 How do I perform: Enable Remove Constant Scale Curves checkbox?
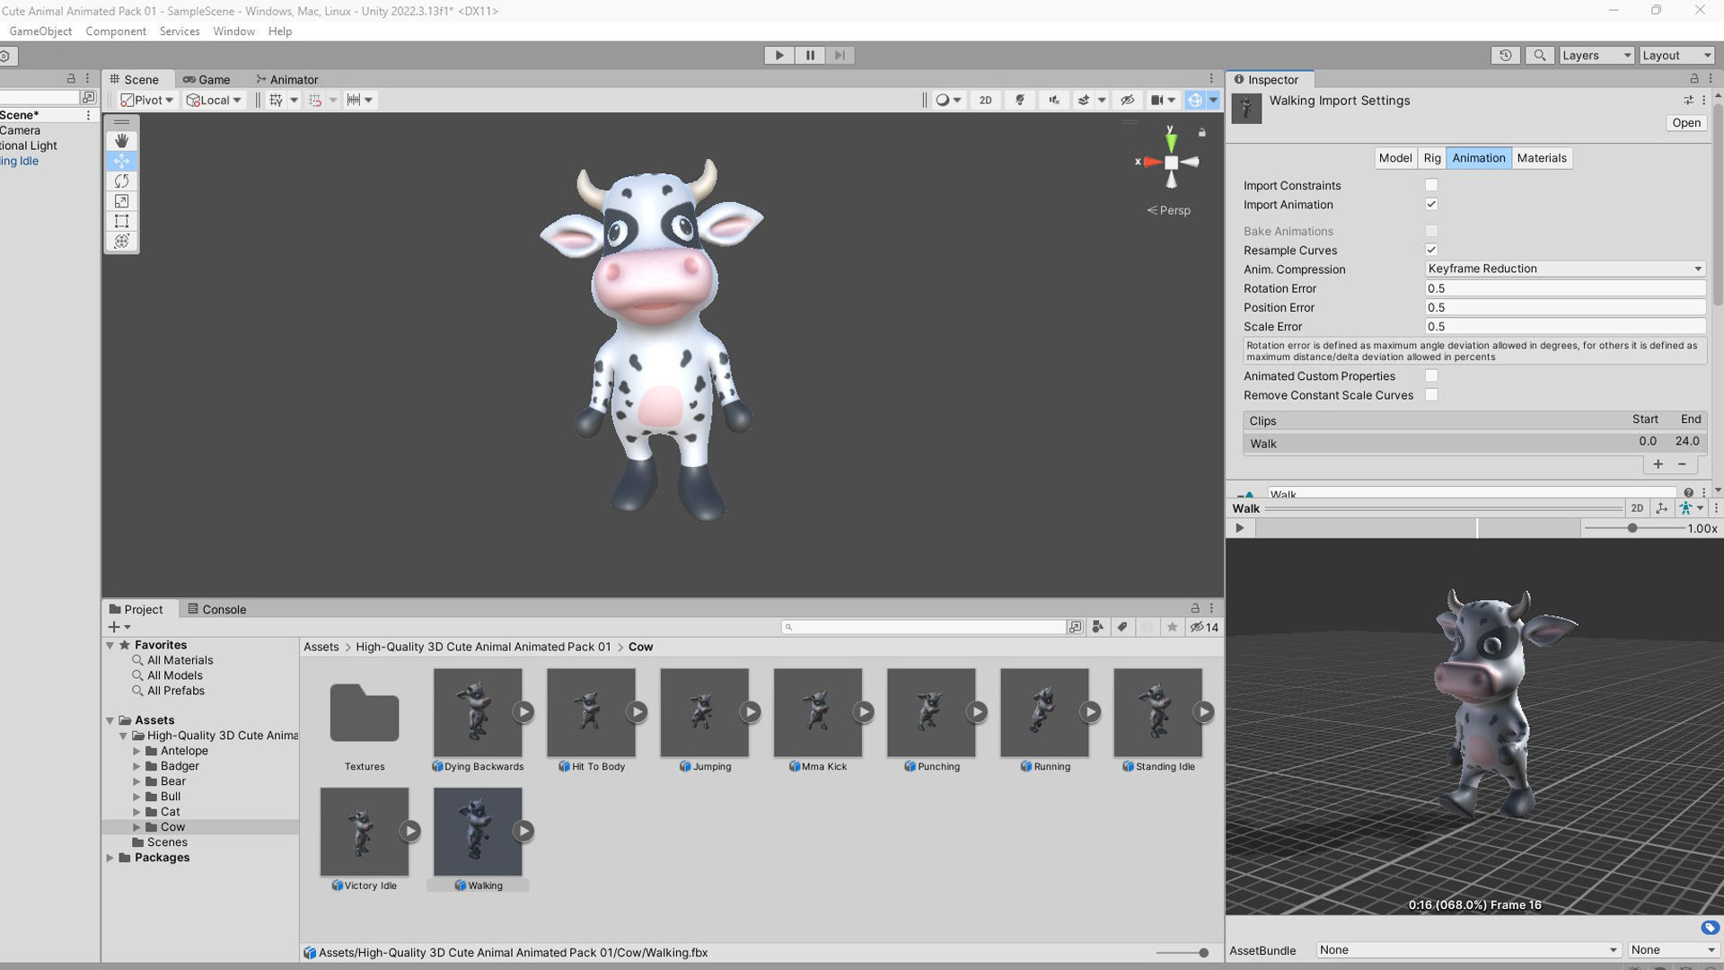(1431, 394)
